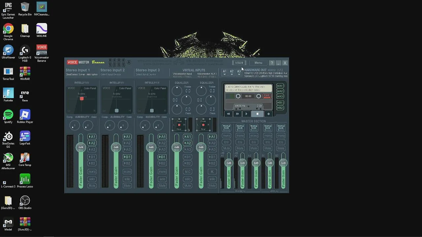Select the OBS Studio desktop icon
Image resolution: width=422 pixels, height=237 pixels.
[x=25, y=203]
